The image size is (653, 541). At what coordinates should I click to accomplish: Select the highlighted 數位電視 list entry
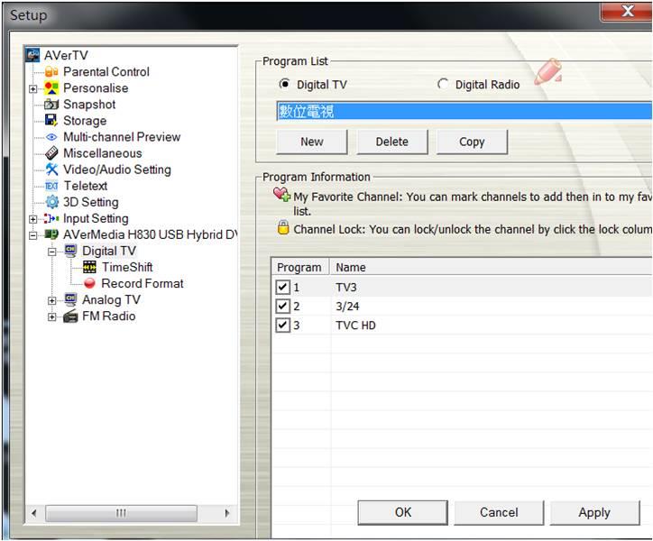tap(464, 111)
